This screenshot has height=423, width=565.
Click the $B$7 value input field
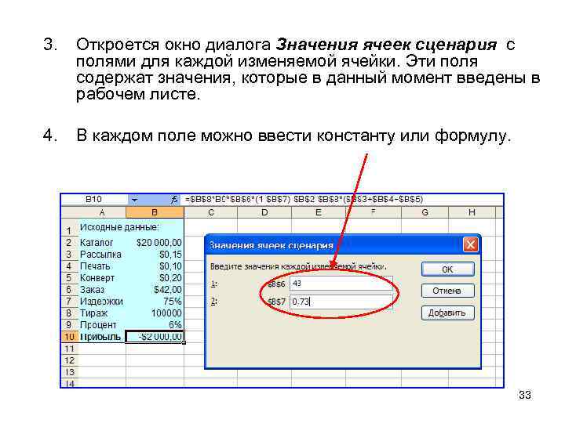[341, 302]
